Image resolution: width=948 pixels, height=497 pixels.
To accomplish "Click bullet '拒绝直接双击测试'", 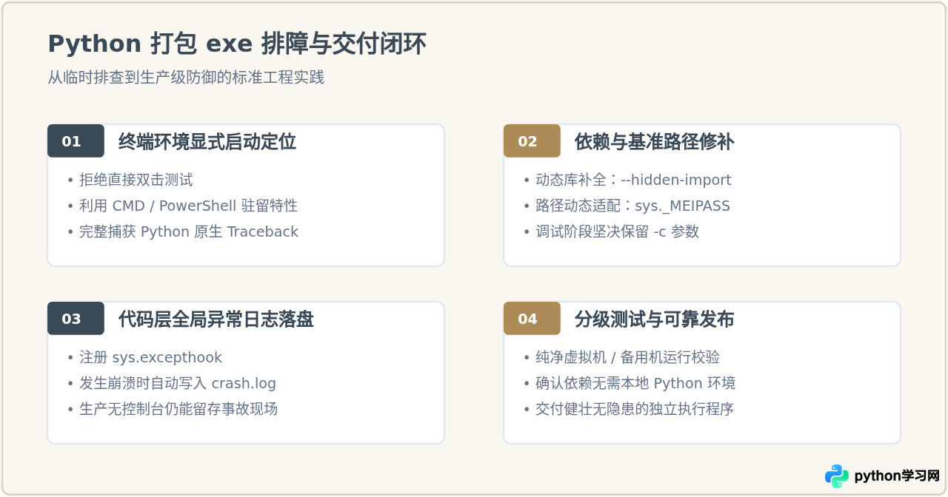I will (x=136, y=180).
